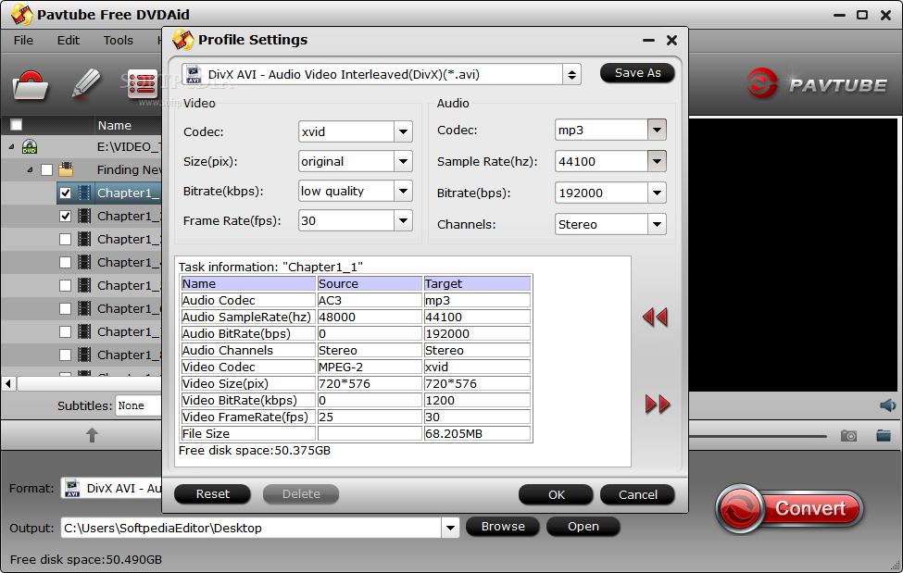Screen dimensions: 903x573
Task: Click Cancel in Profile Settings
Action: click(637, 494)
